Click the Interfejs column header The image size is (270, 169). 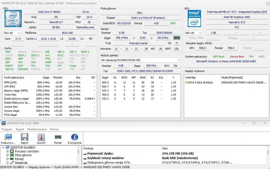pos(202,77)
